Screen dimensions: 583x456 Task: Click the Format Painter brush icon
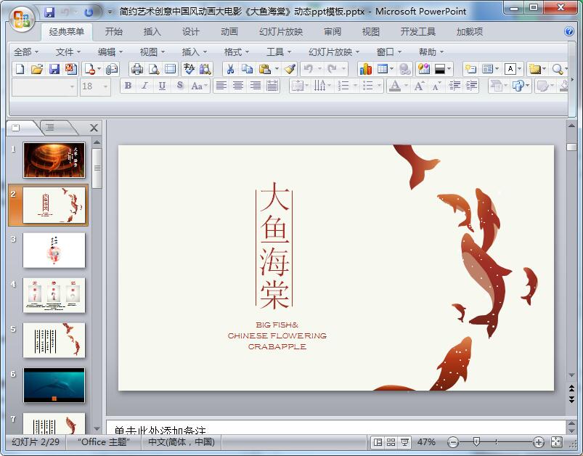click(290, 69)
